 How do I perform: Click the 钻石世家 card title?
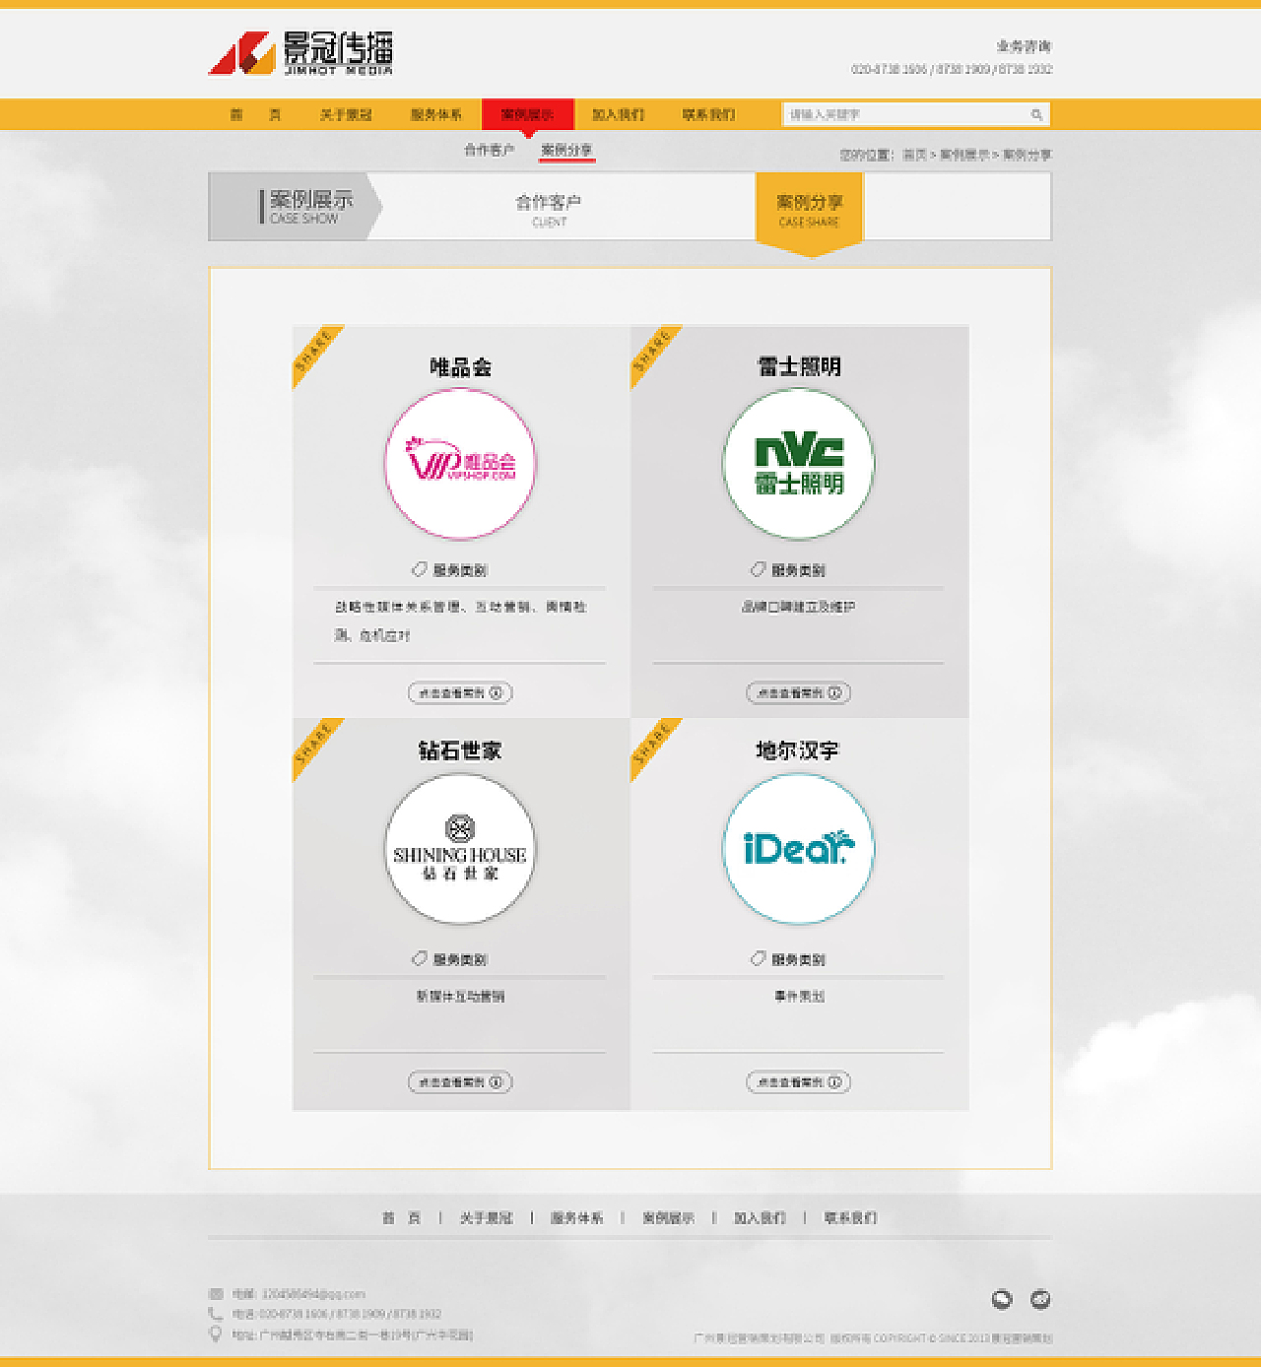coord(460,750)
